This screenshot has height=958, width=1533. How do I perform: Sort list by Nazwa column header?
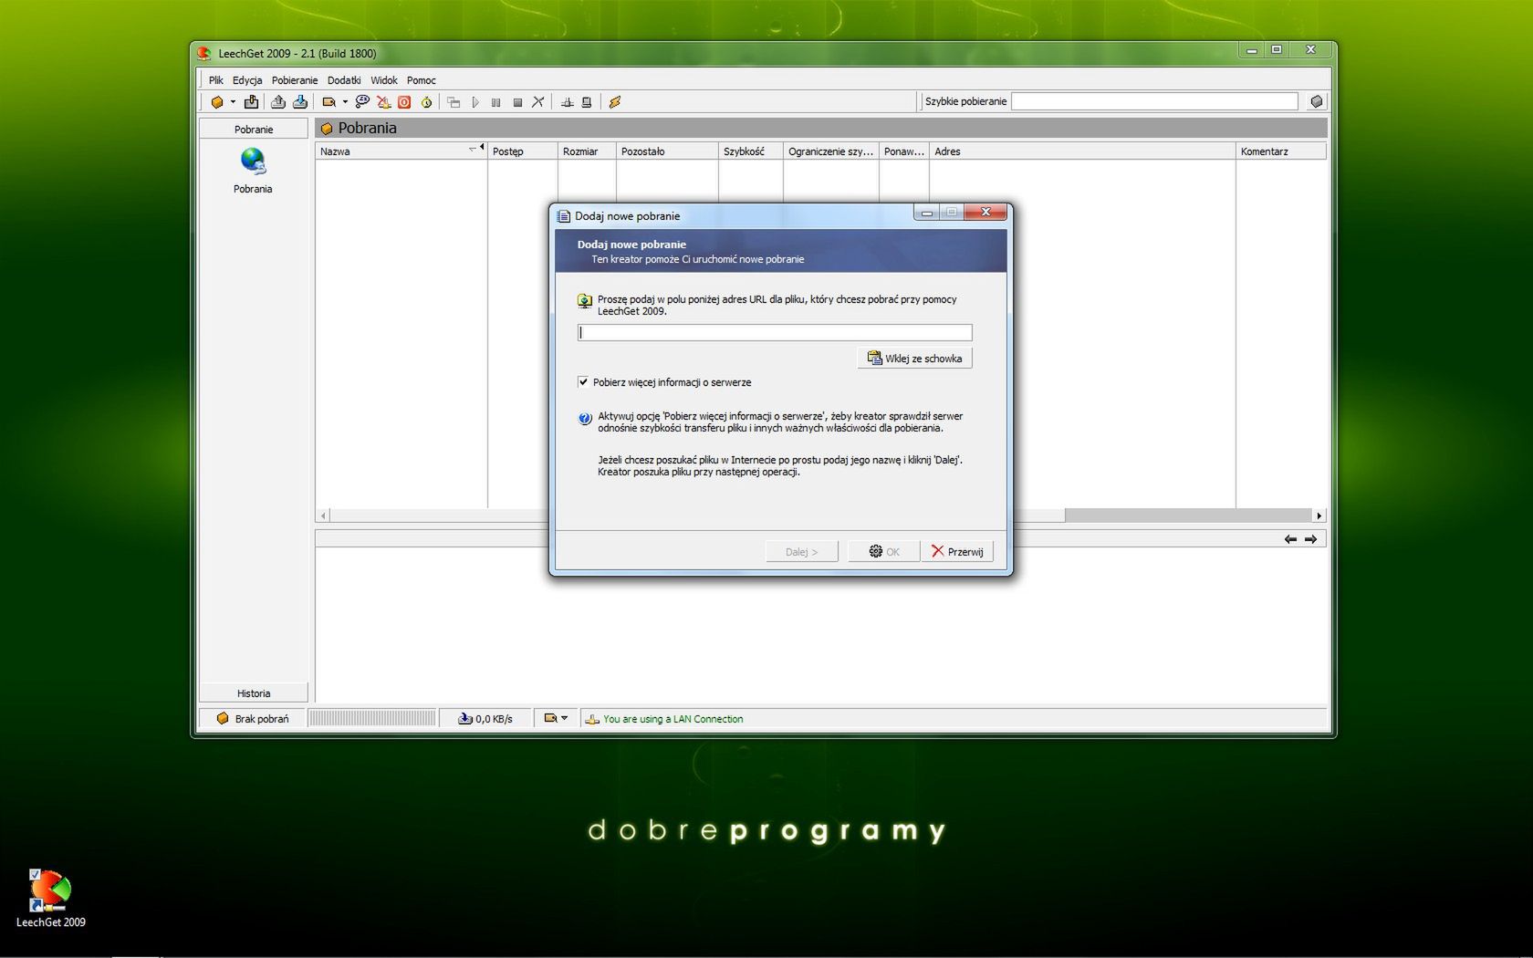(x=401, y=151)
